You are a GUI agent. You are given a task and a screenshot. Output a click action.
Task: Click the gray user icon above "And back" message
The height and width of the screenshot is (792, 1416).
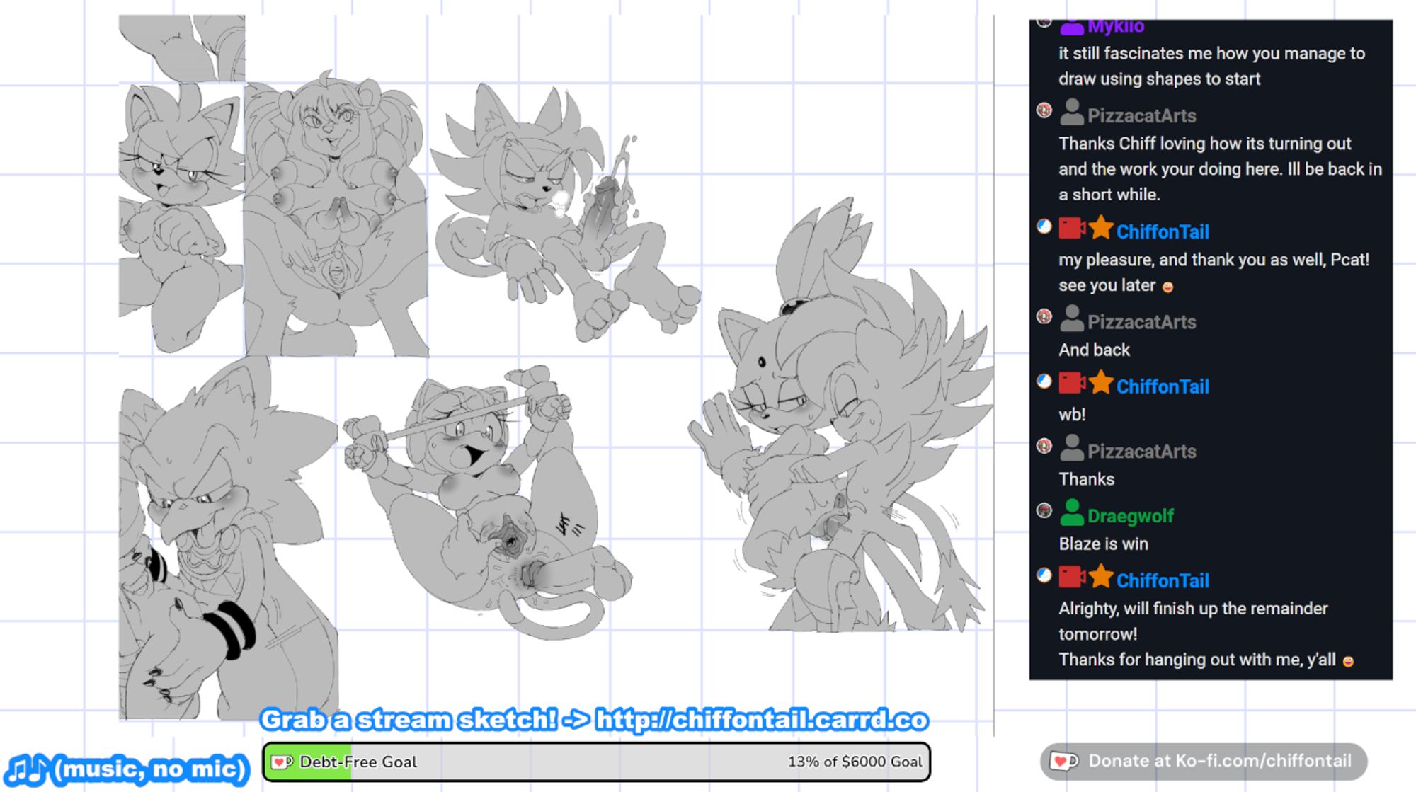coord(1072,318)
